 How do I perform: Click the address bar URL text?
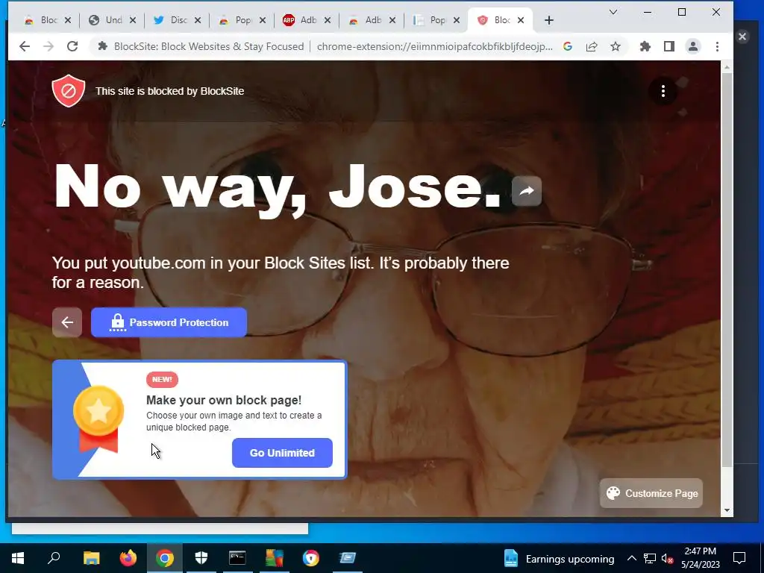click(435, 46)
